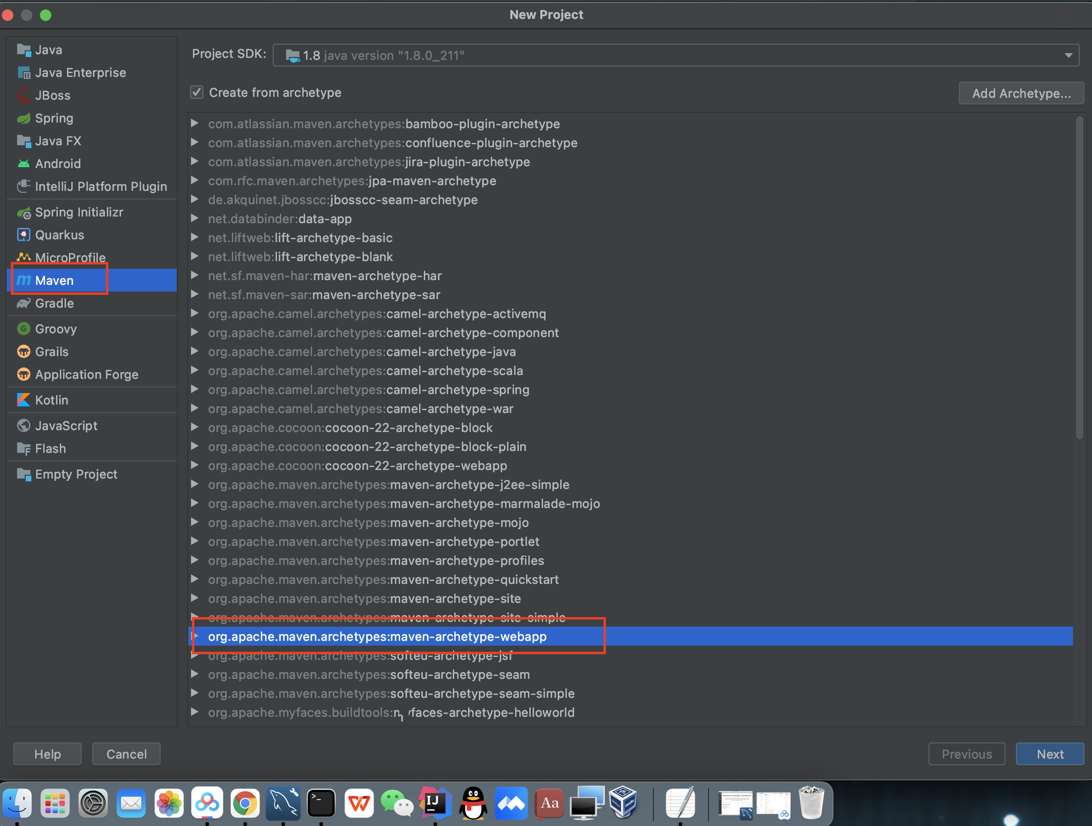Click the Groovy icon

tap(24, 329)
